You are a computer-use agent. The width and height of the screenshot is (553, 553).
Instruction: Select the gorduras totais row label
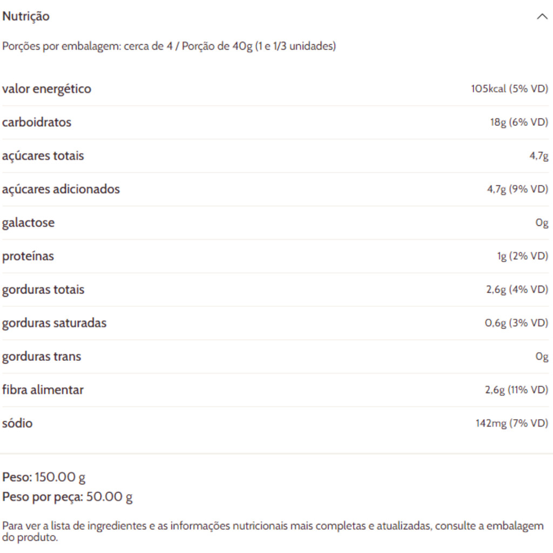pyautogui.click(x=43, y=290)
